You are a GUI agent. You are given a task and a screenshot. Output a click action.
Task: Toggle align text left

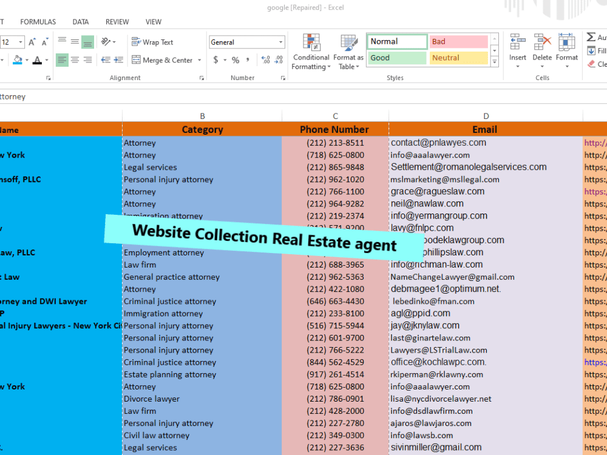(62, 60)
